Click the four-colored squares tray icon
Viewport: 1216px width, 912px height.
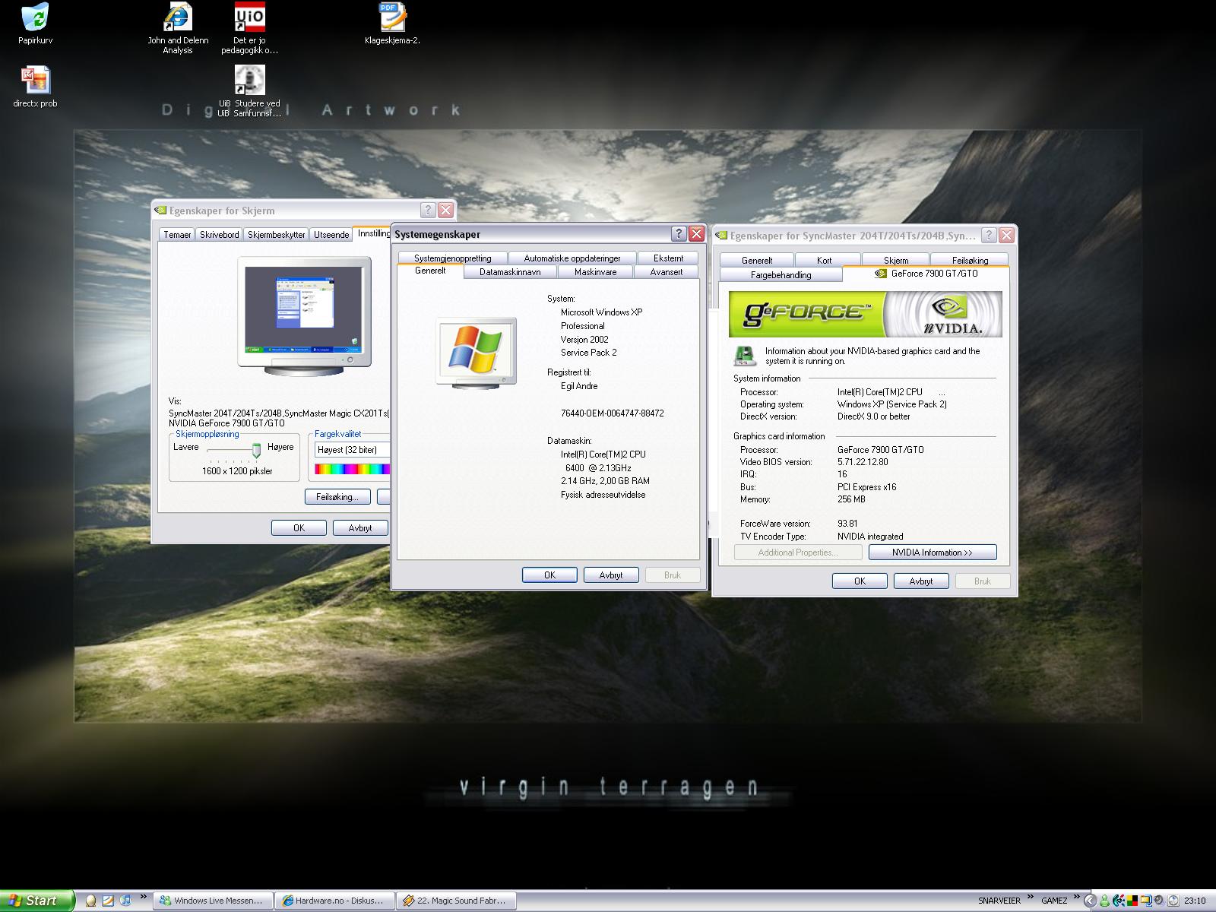pos(1132,901)
